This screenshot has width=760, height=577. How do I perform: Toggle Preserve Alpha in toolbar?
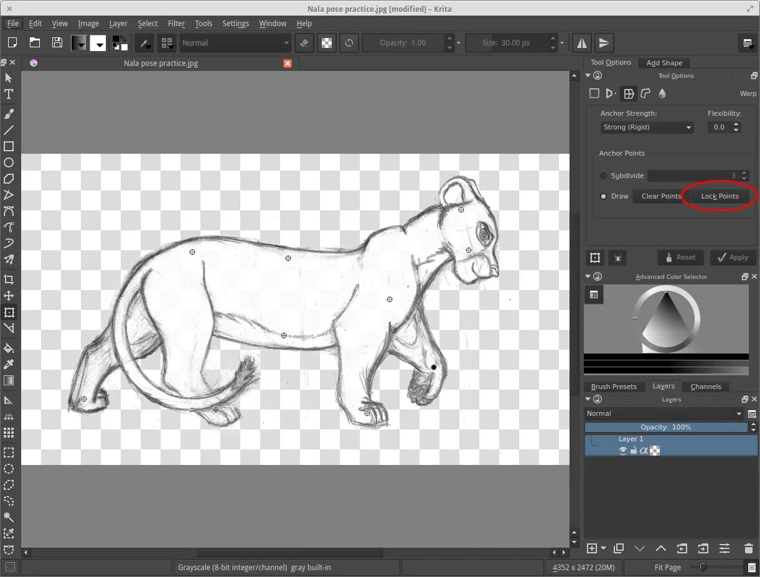[x=327, y=43]
